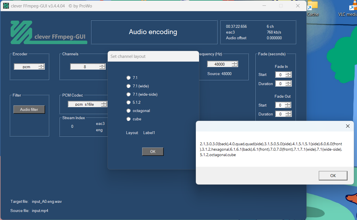The image size is (357, 220).
Task: Click the Channels value 8 spinner
Action: point(88,67)
